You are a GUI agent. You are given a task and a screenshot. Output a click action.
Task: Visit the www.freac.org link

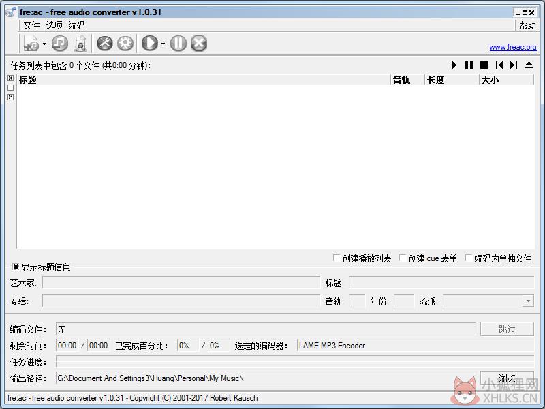(x=513, y=47)
